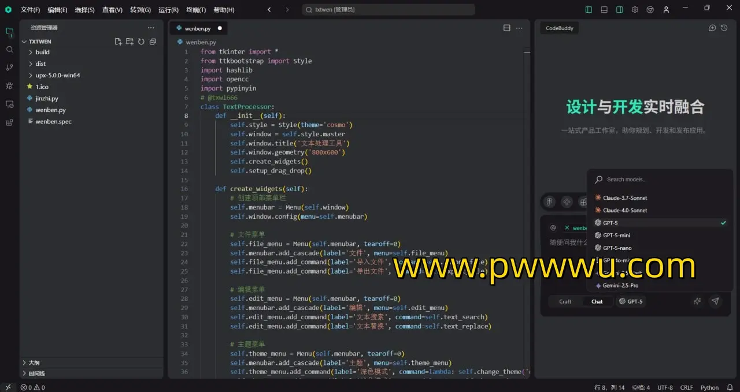The height and width of the screenshot is (392, 740).
Task: Open the 终端(T) menu
Action: 196,10
